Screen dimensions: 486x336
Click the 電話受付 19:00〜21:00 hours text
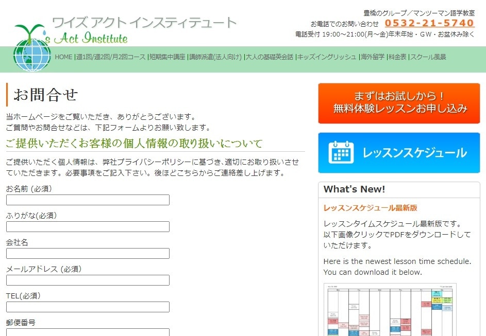(x=384, y=34)
